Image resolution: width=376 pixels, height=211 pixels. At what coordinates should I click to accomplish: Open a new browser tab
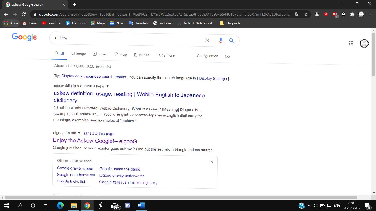[x=74, y=5]
